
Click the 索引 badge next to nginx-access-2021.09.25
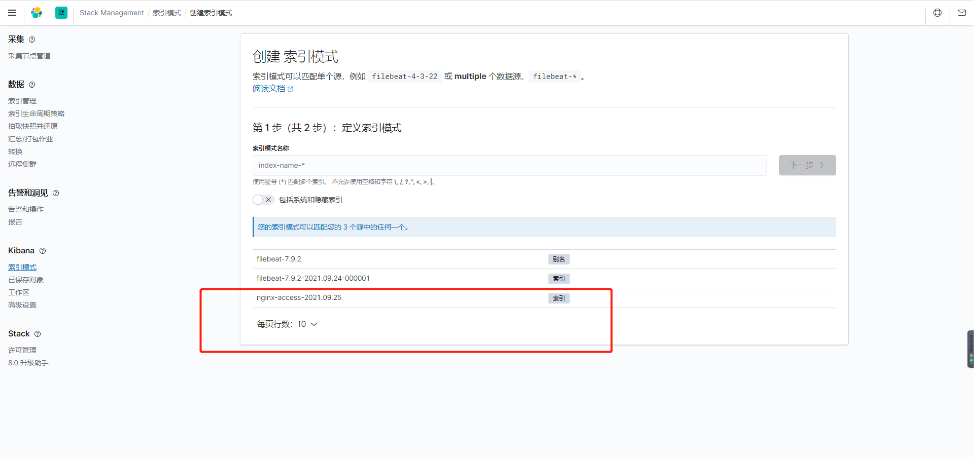point(559,298)
